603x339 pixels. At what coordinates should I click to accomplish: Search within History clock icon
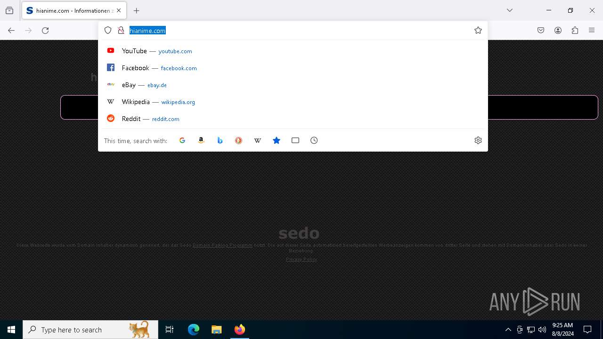click(x=314, y=140)
